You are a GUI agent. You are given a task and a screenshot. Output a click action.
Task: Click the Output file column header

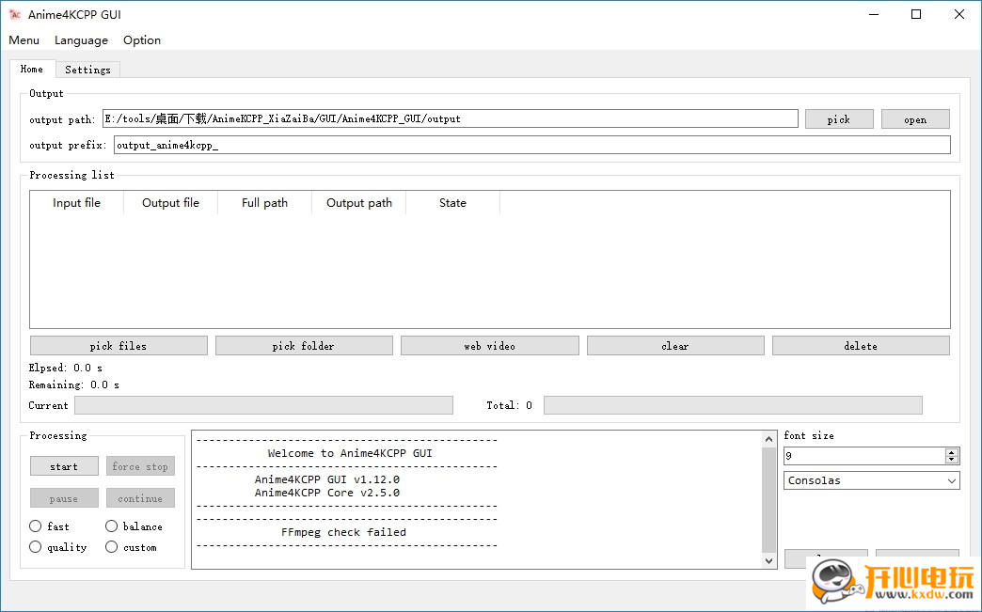170,203
